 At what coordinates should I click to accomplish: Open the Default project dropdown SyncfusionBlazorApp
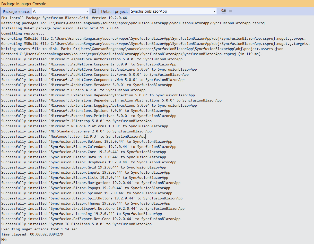click(x=173, y=11)
